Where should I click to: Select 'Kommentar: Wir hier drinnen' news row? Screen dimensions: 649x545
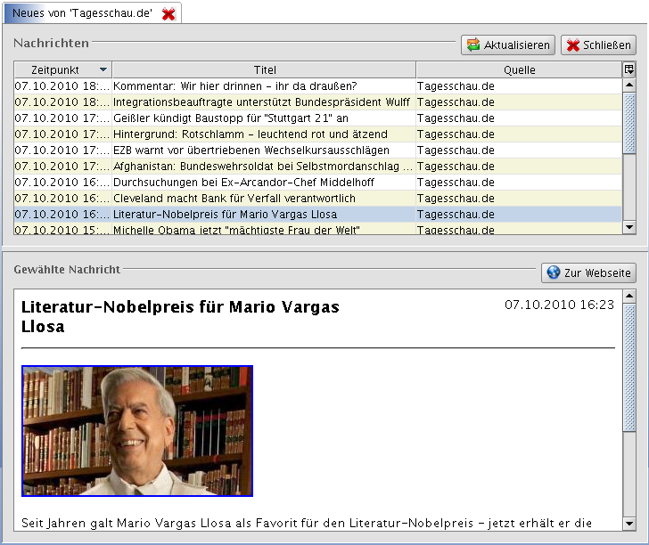[x=234, y=86]
